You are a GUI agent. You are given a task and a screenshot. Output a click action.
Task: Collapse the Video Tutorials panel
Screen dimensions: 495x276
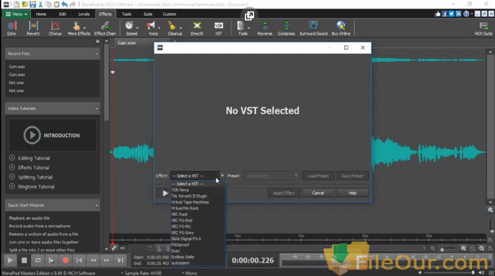(x=96, y=109)
